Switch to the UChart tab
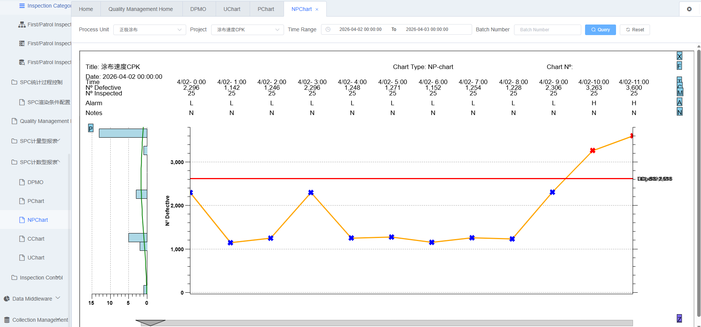This screenshot has width=701, height=327. coord(232,9)
